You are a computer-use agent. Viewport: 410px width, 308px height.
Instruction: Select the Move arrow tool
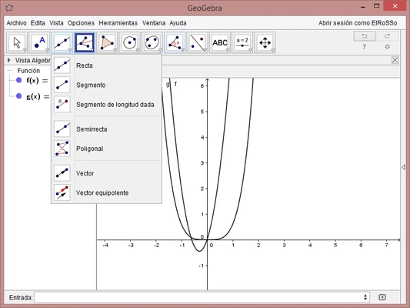[x=17, y=42]
